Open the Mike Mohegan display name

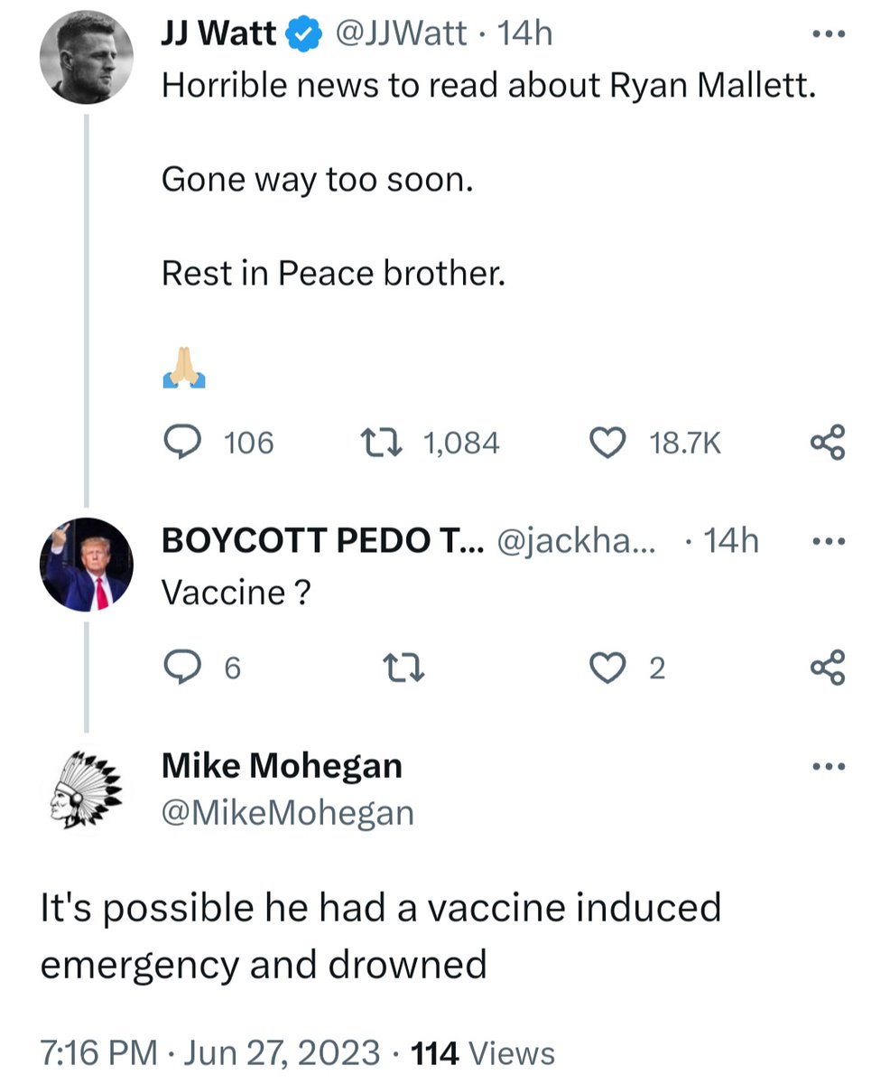pyautogui.click(x=282, y=766)
